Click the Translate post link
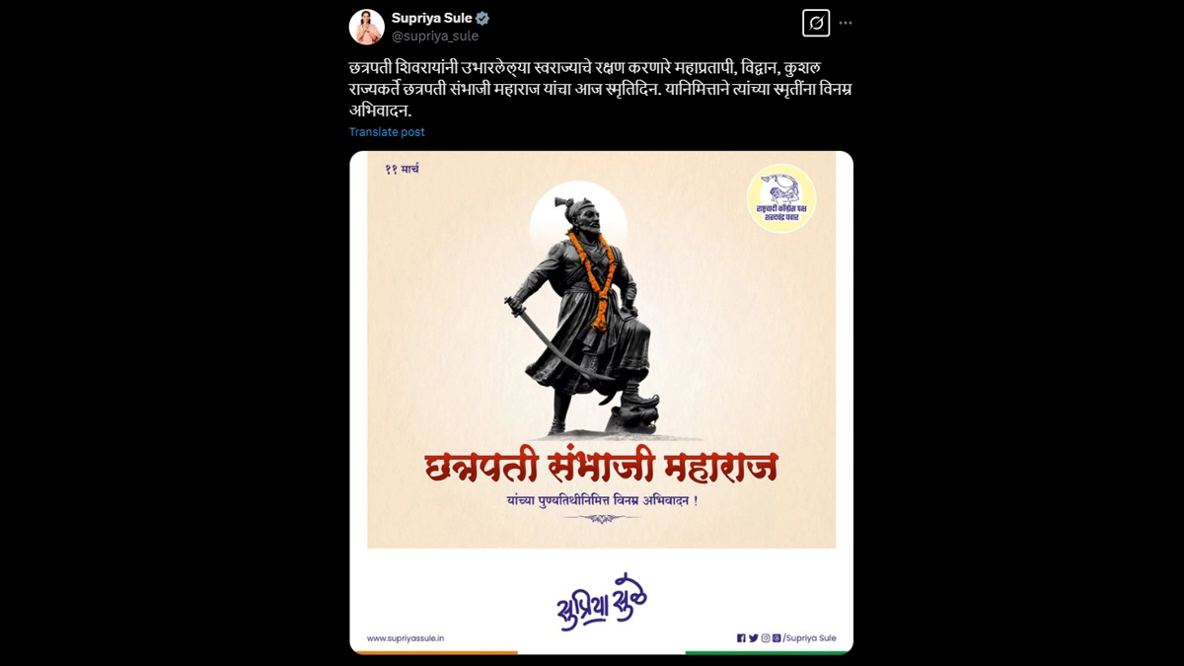This screenshot has height=666, width=1184. point(387,131)
